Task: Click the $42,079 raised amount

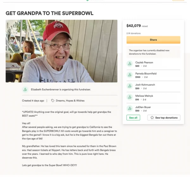Action: point(133,26)
